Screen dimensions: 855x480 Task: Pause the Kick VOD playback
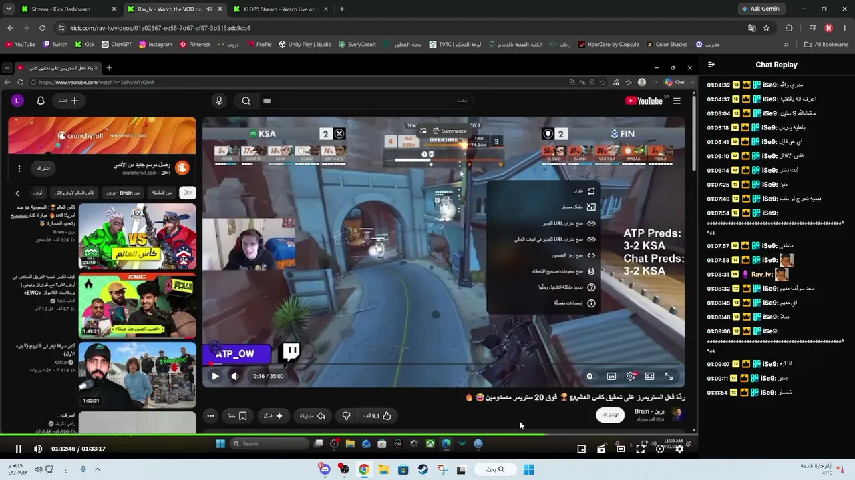[19, 449]
